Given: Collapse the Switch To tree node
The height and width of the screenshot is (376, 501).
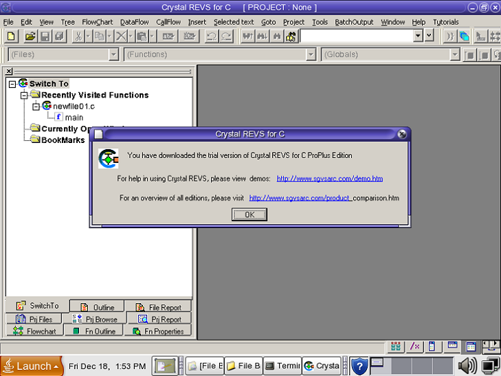Looking at the screenshot, I should [x=12, y=85].
